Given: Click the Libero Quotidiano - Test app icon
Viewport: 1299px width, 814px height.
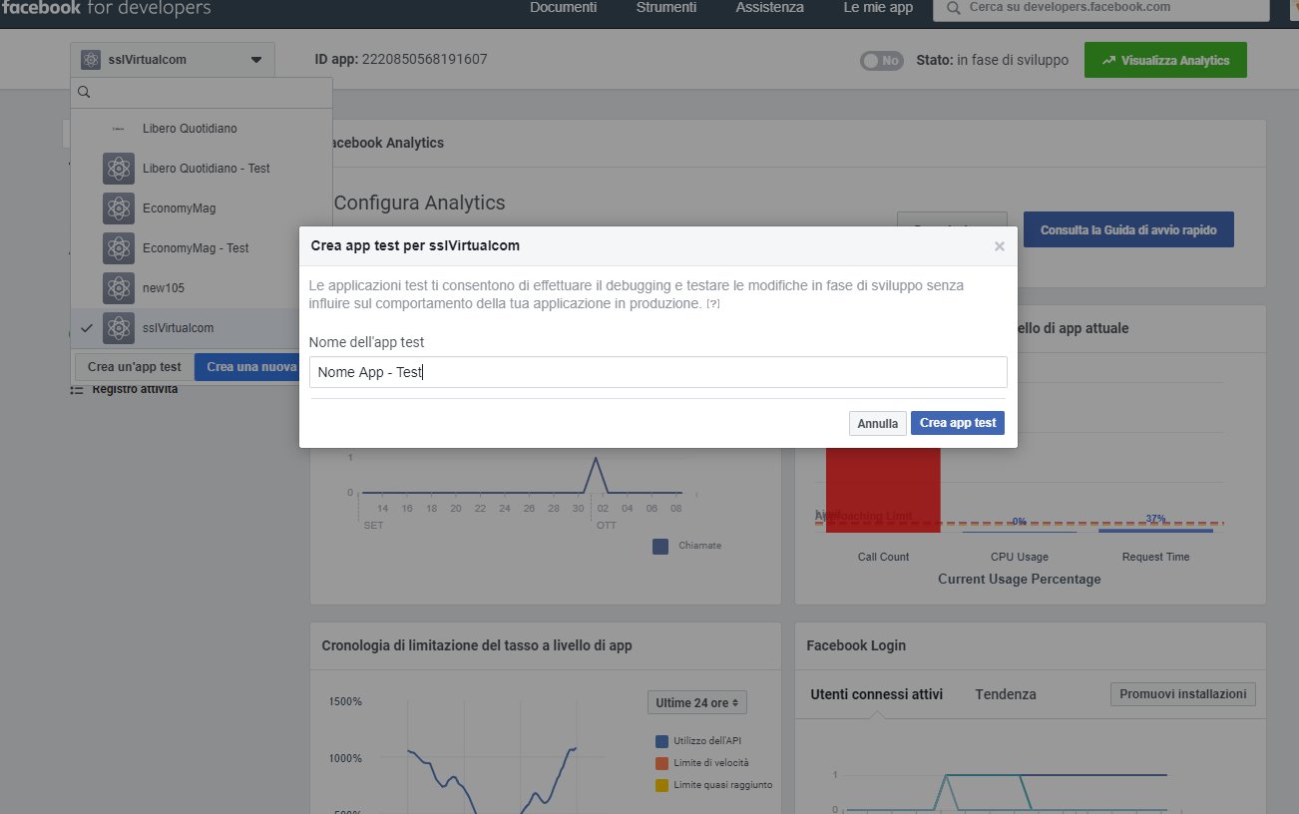Looking at the screenshot, I should 119,169.
